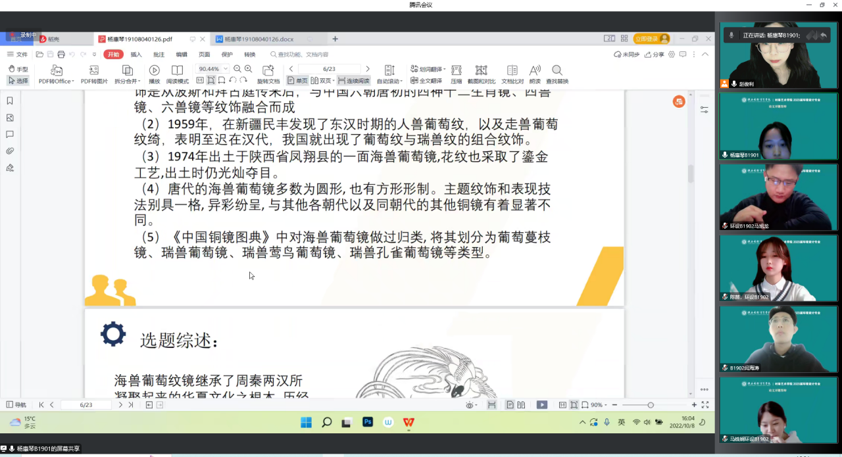Open the weather widget showing 15°C
Viewport: 842px width, 457px height.
(23, 422)
